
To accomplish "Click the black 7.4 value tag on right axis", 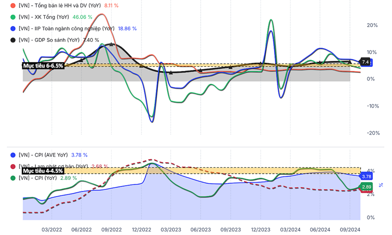I will (365, 62).
